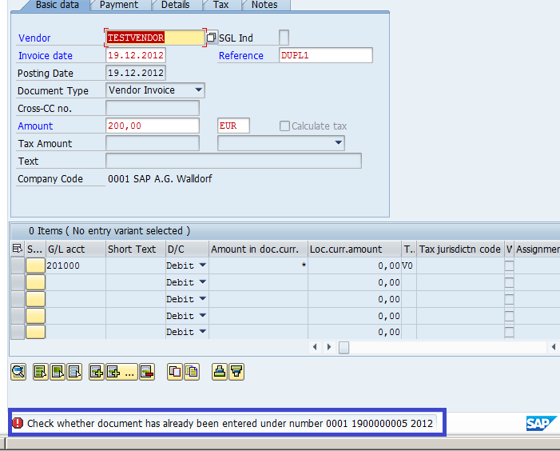Open the table settings icon in header
The image size is (560, 451).
17,249
